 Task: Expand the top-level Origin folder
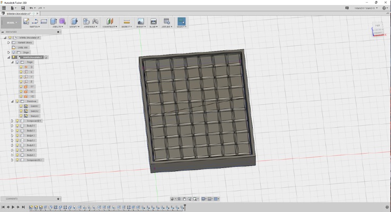pos(8,52)
